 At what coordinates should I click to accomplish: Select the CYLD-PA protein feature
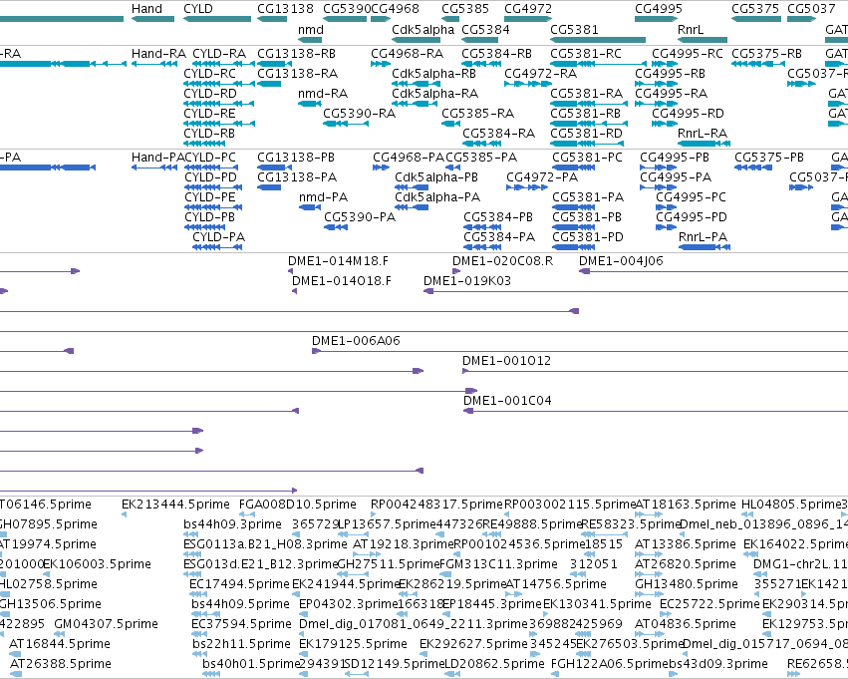pyautogui.click(x=217, y=247)
